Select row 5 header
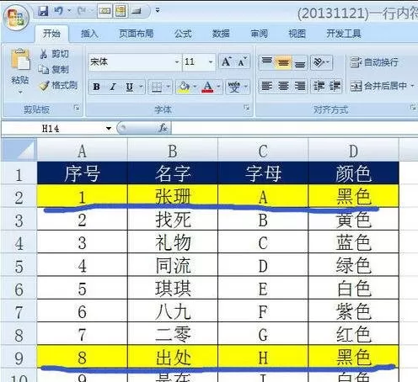This screenshot has width=418, height=382. (x=19, y=266)
